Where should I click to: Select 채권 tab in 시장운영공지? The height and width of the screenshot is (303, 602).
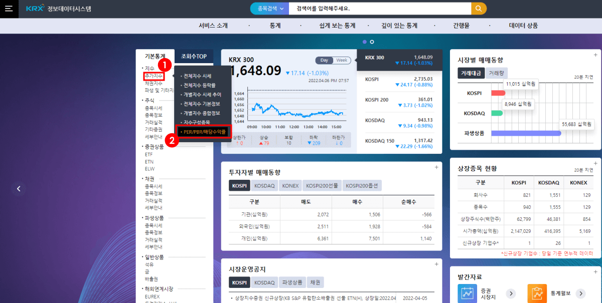316,282
